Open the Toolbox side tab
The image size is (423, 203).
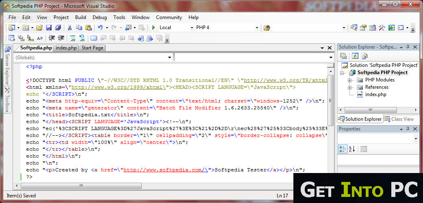click(x=8, y=100)
